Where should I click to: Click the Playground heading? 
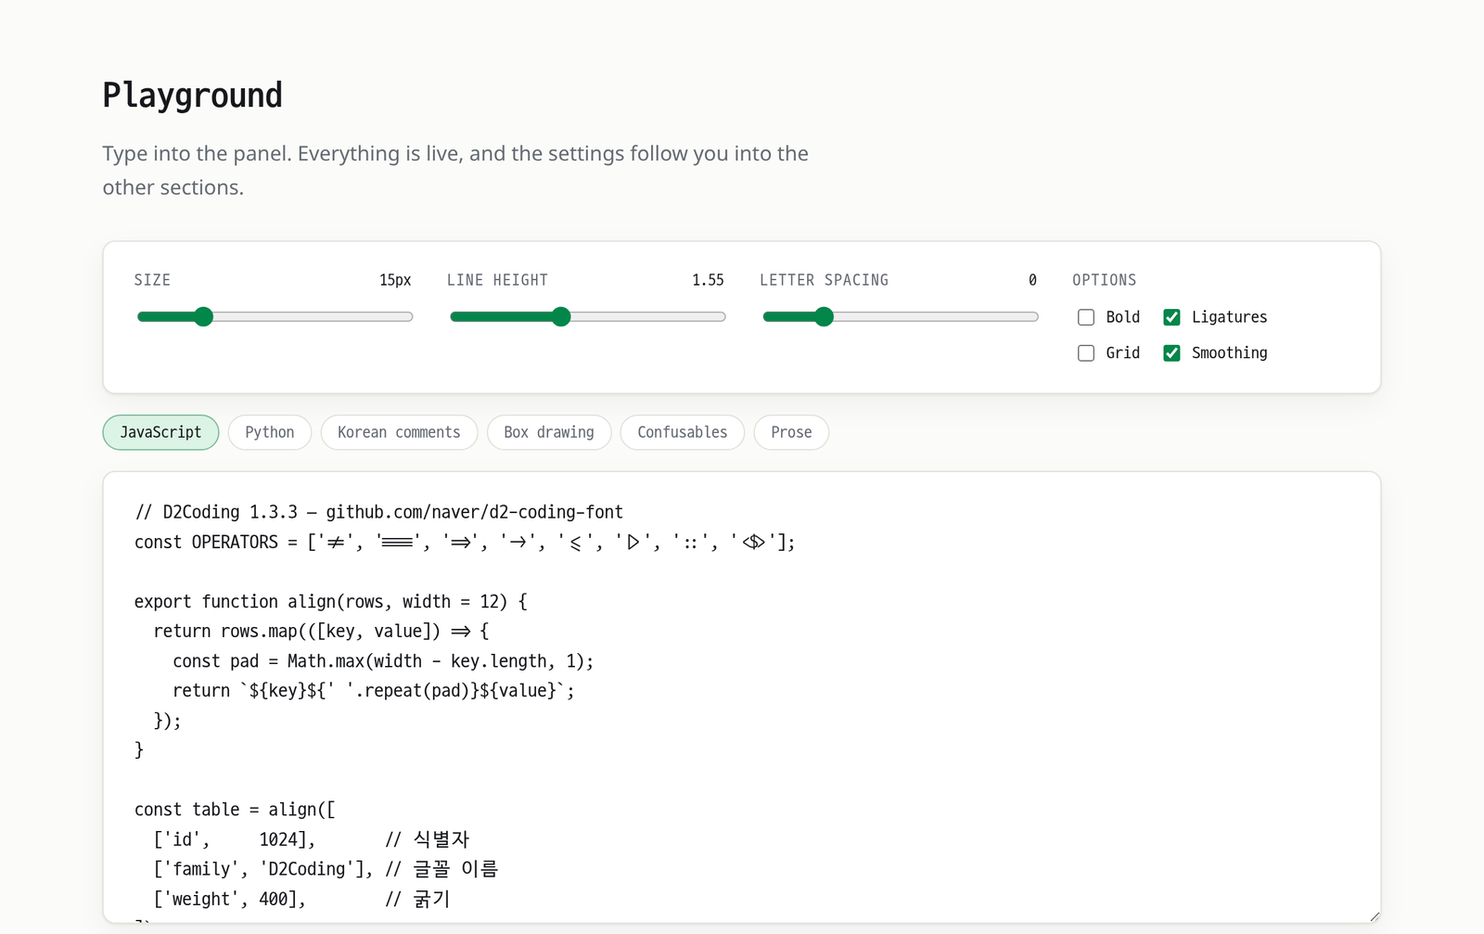pos(193,96)
